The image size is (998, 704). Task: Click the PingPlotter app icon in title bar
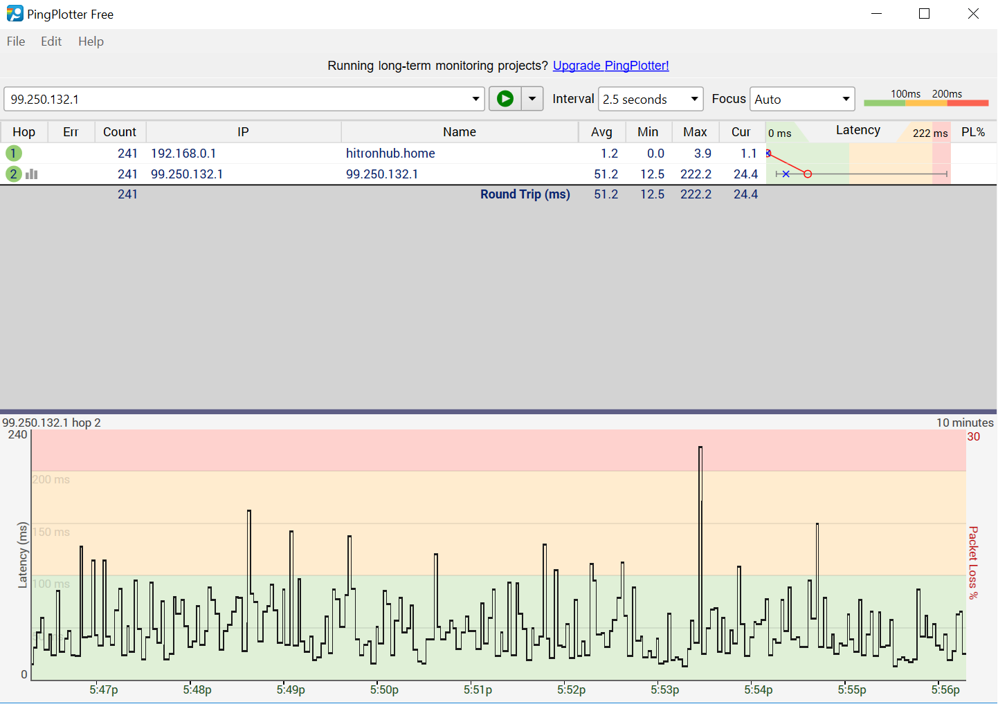(x=15, y=14)
